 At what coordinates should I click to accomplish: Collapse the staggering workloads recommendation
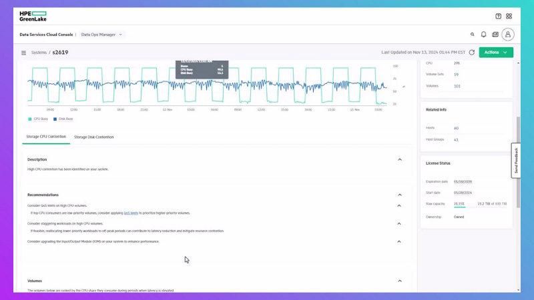coord(399,224)
